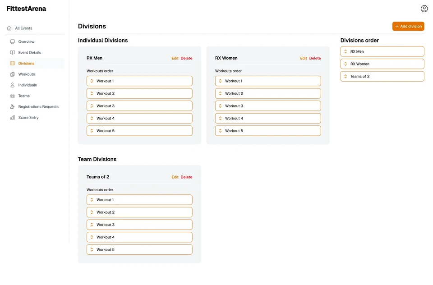Open the Divisions sidebar menu item

coord(26,64)
